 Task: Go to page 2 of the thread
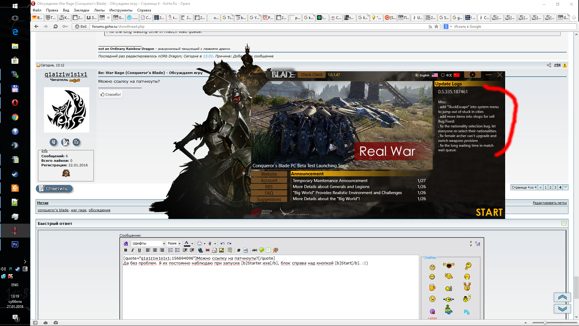[550, 187]
